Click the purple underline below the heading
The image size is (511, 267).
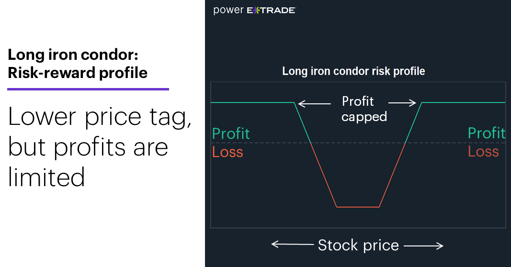88,89
